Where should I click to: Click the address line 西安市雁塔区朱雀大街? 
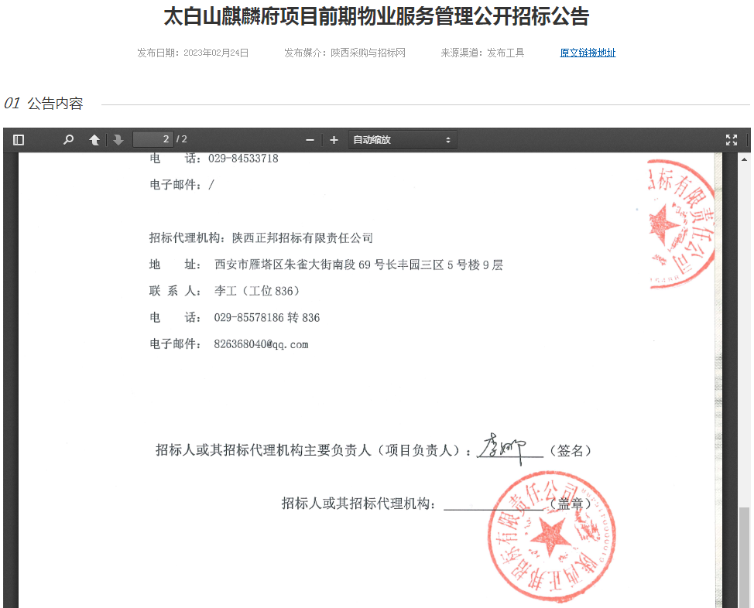point(358,265)
